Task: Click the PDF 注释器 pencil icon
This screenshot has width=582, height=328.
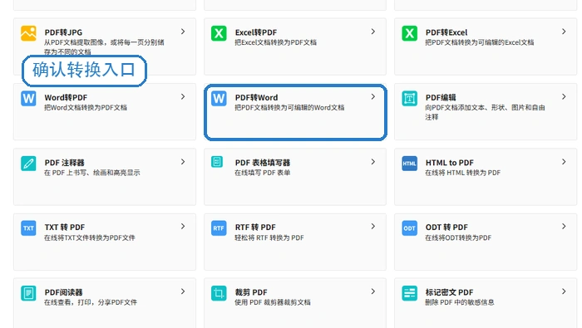Action: 28,164
